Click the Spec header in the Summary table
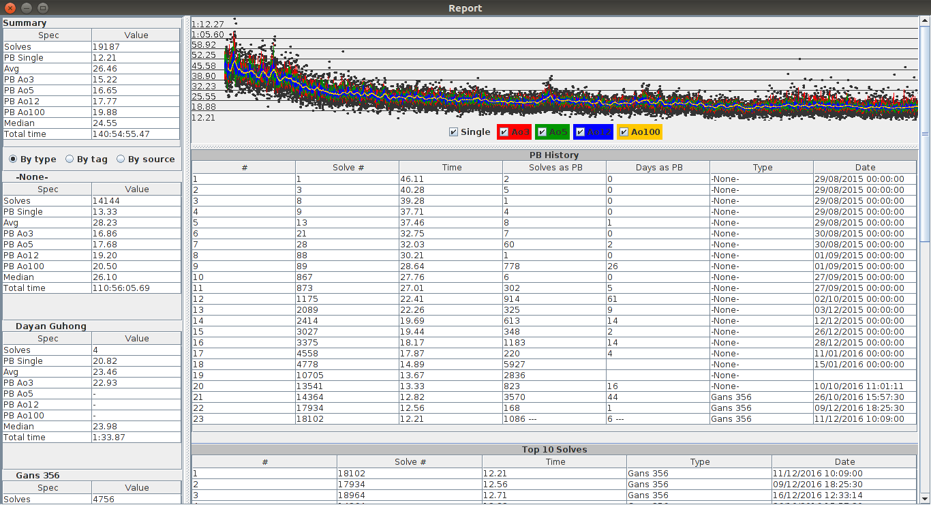This screenshot has height=505, width=931. (x=48, y=35)
